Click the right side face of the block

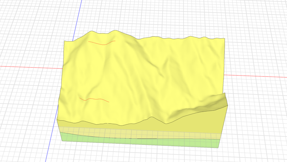click(x=224, y=126)
